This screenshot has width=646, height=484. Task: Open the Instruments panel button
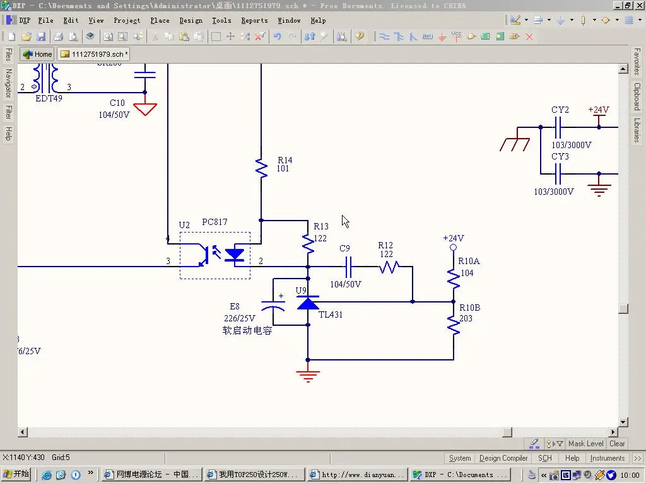pyautogui.click(x=608, y=458)
